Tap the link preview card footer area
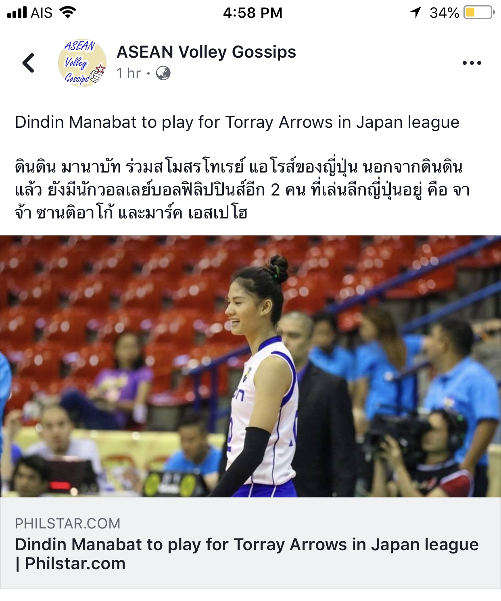 (250, 543)
